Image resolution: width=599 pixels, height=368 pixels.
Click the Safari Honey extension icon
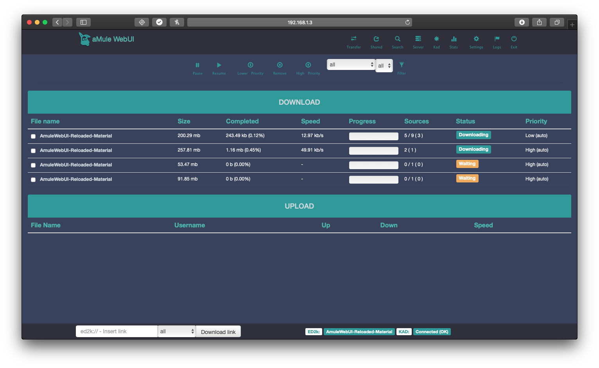click(177, 22)
